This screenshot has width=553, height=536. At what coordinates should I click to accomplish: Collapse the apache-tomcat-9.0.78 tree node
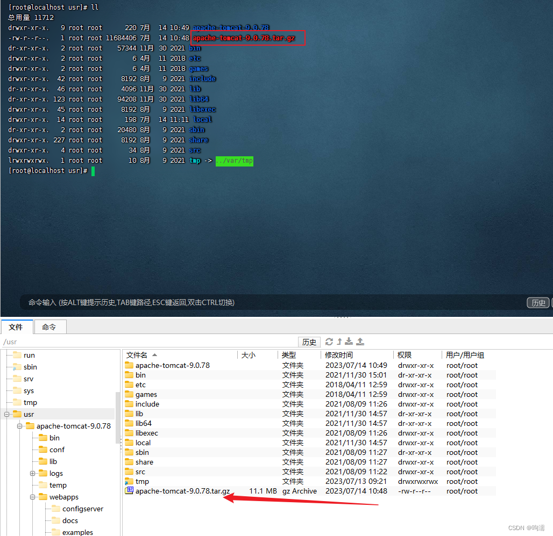pyautogui.click(x=20, y=426)
